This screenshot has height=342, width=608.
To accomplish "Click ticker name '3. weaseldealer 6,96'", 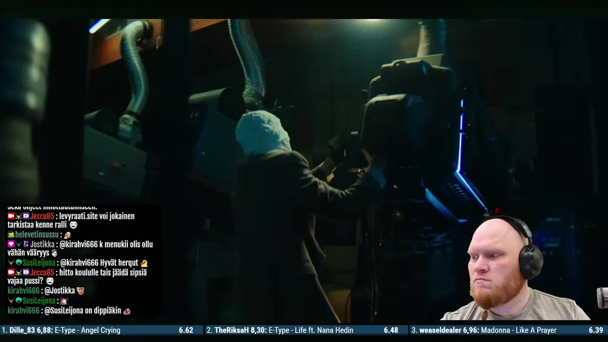I will [445, 330].
